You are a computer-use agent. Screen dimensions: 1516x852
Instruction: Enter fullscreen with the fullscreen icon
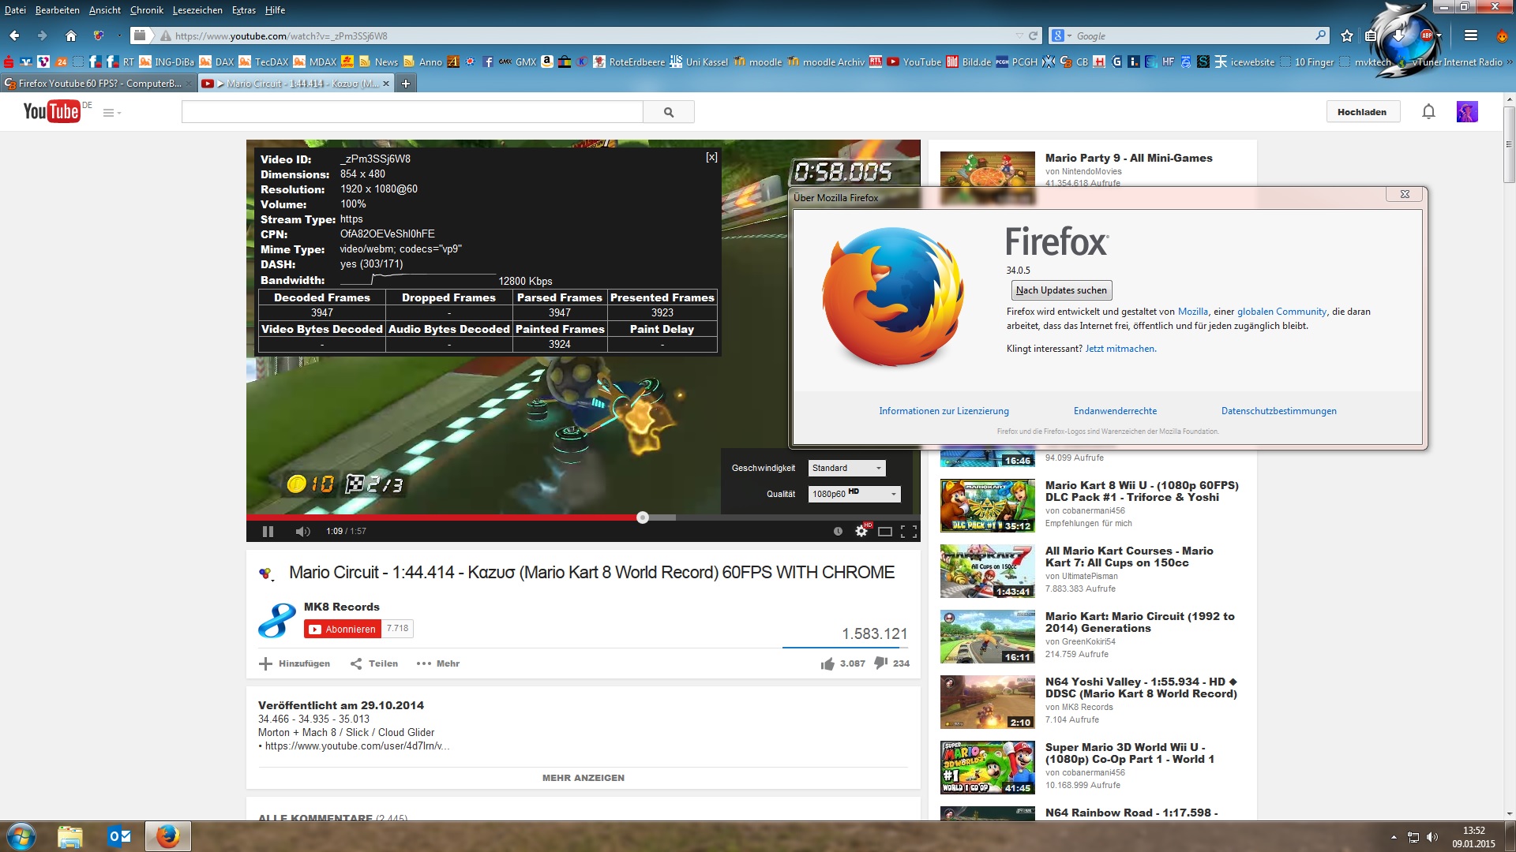pos(909,532)
